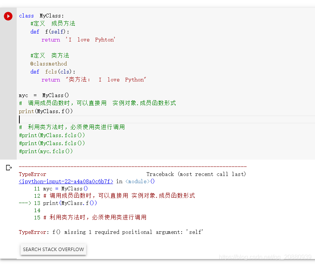The height and width of the screenshot is (264, 315).
Task: Place cursor on empty editor line below print(MyClass.f())
Action: tap(167, 119)
